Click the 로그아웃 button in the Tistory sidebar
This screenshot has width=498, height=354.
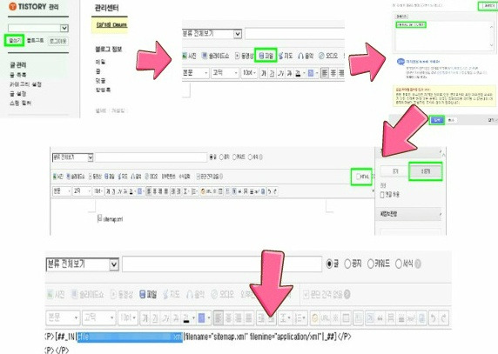[57, 41]
